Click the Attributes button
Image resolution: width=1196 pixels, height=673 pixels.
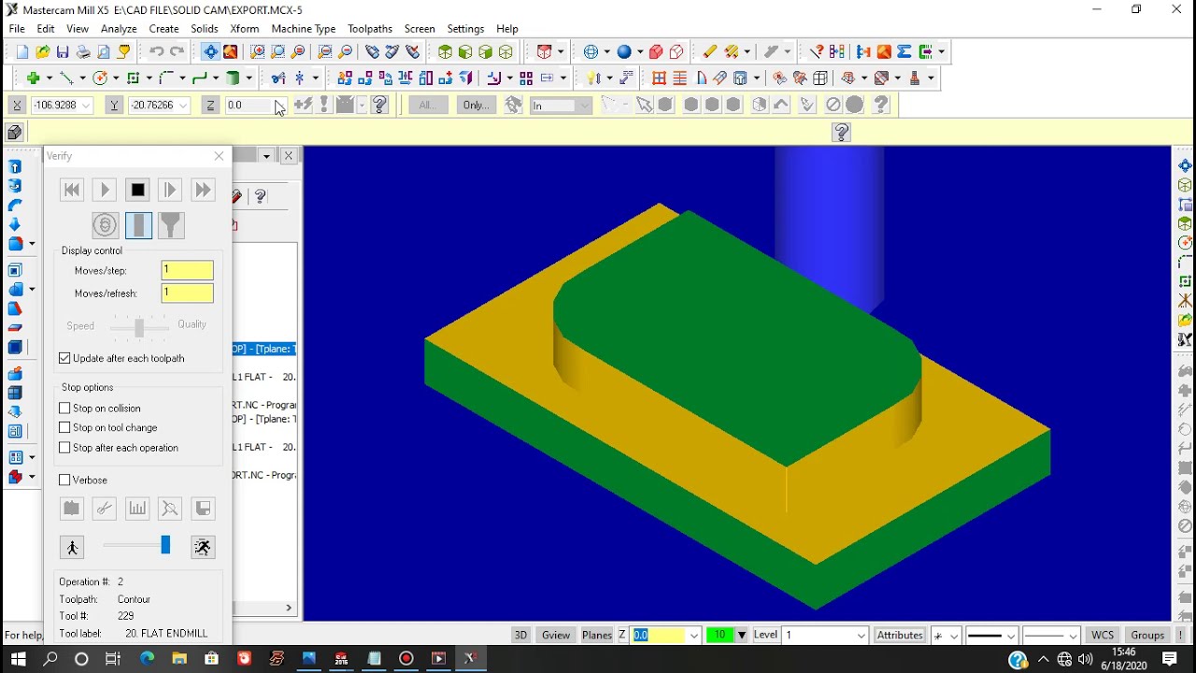(x=900, y=635)
